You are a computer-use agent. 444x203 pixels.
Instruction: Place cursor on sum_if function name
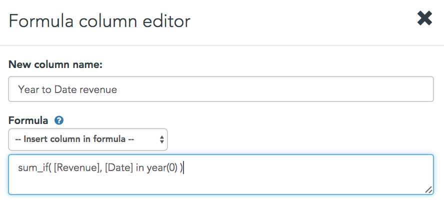pos(31,168)
